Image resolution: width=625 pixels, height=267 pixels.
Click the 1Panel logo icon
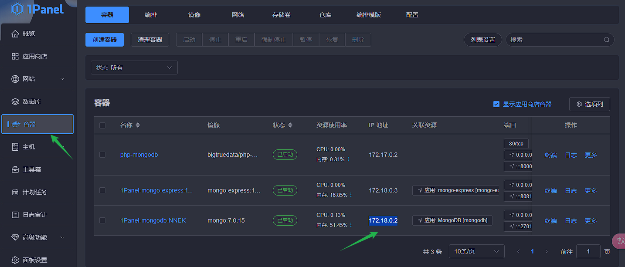[x=17, y=8]
